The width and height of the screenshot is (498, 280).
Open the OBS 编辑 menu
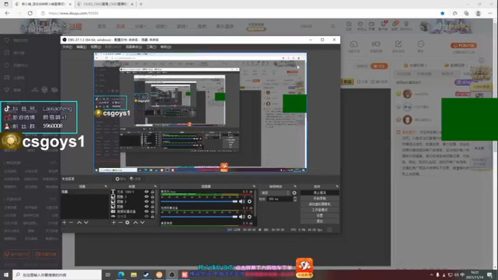pyautogui.click(x=82, y=47)
